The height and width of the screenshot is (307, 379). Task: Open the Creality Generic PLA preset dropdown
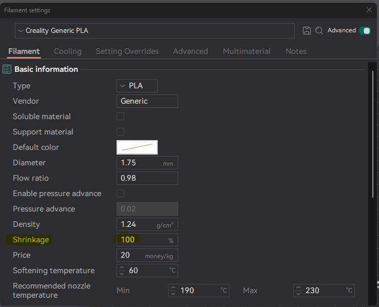(155, 31)
